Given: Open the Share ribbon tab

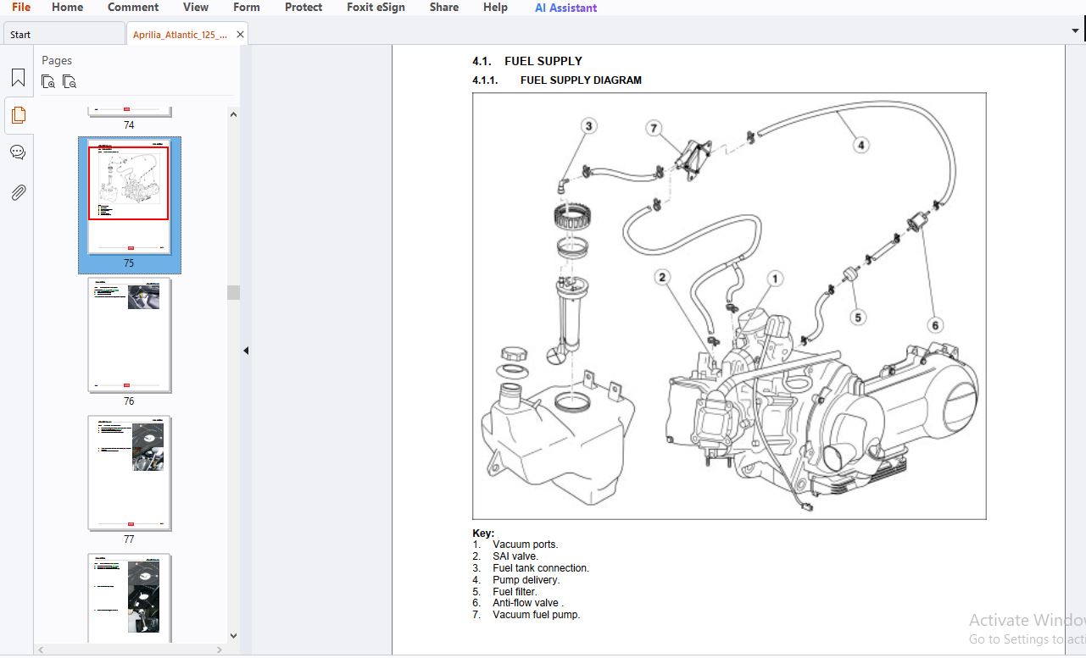Looking at the screenshot, I should click(444, 8).
